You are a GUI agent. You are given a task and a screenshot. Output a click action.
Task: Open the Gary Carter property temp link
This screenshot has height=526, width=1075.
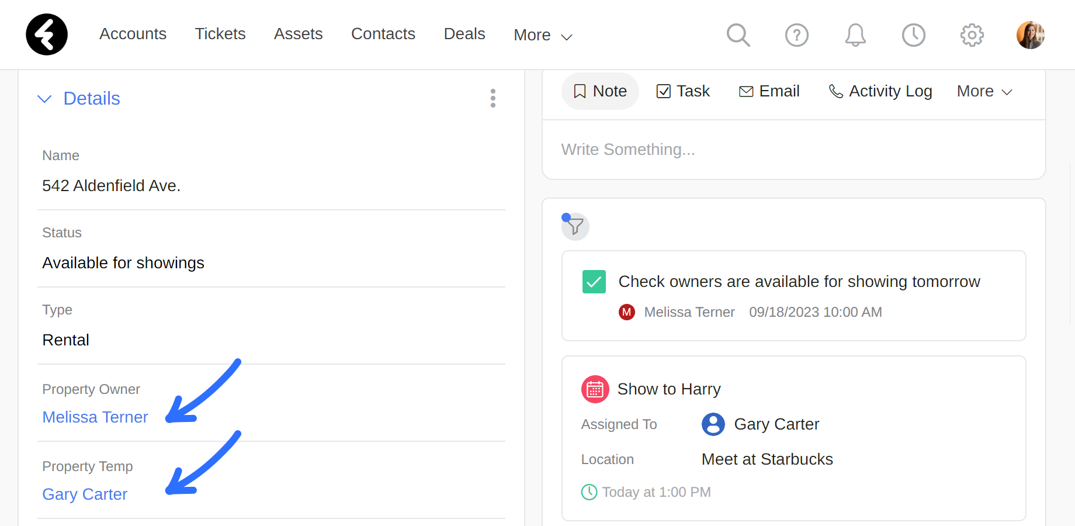point(85,494)
